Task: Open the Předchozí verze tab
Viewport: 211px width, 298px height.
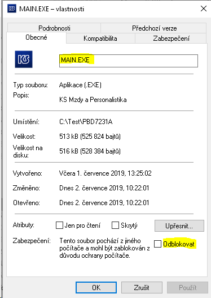Action: (x=154, y=28)
